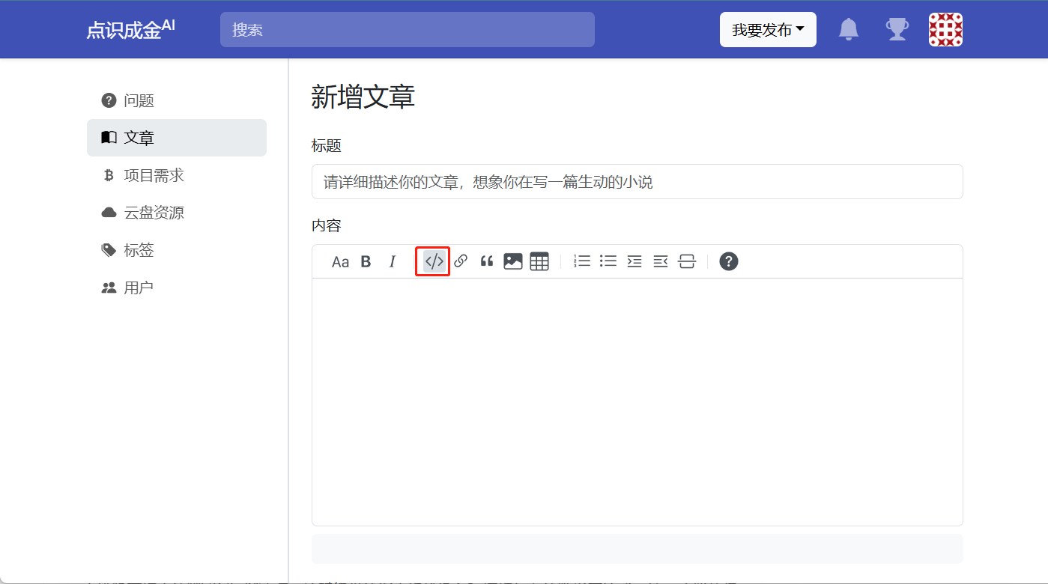Decrease indent with outdent icon
This screenshot has height=584, width=1048.
coord(661,261)
